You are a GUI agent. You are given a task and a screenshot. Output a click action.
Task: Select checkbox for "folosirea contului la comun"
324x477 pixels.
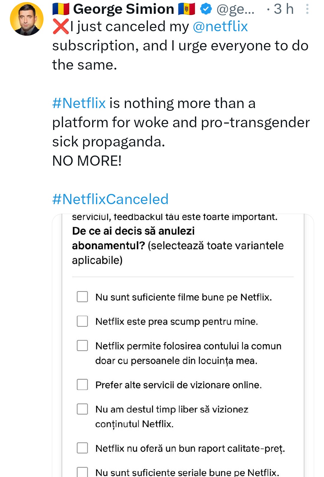point(82,346)
